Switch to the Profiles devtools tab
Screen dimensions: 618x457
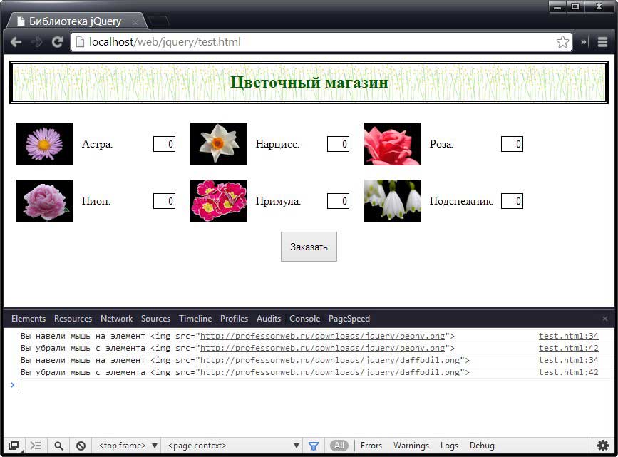(x=234, y=319)
